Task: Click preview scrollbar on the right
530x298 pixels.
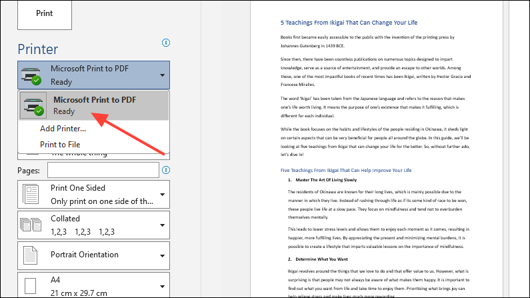Action: pos(505,149)
